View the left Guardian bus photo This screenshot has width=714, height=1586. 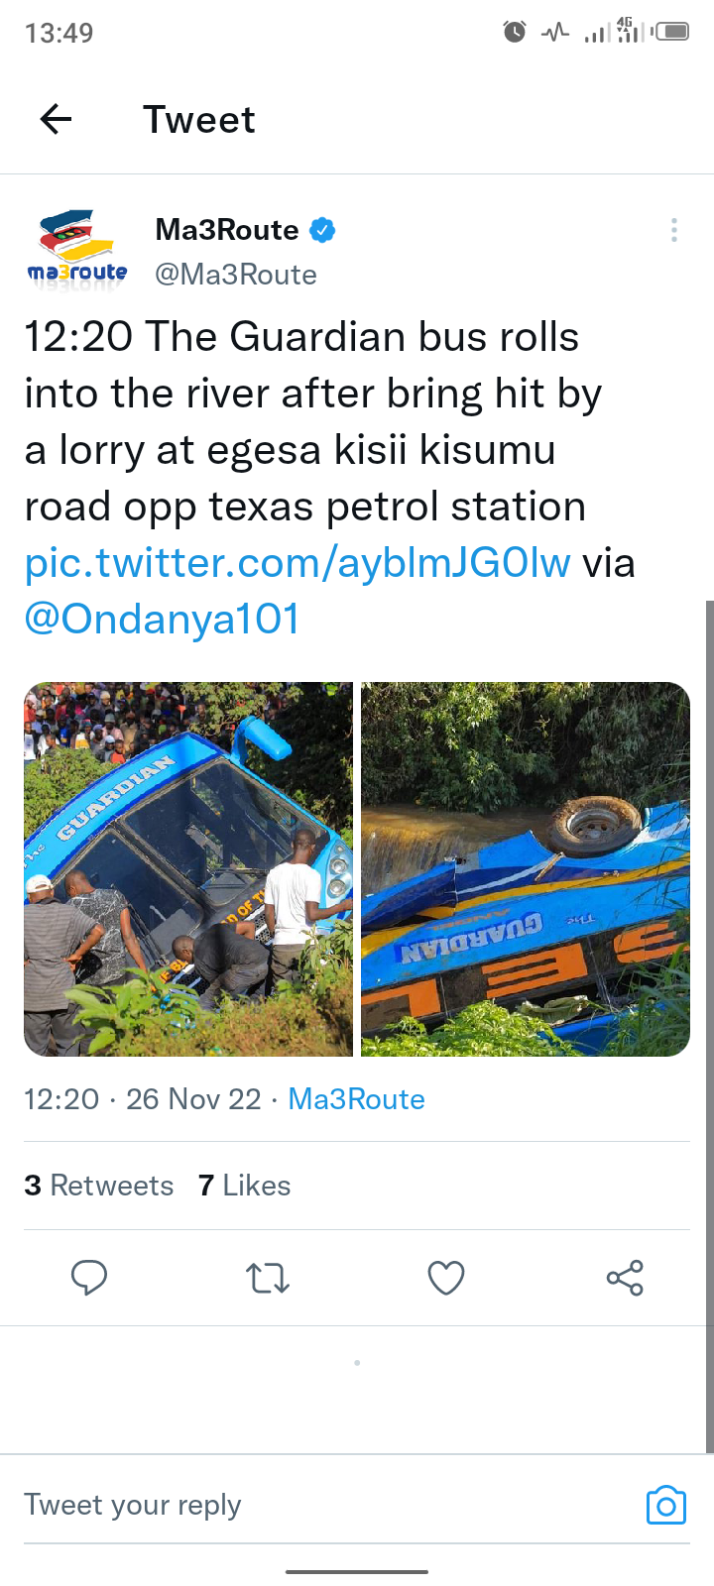point(188,869)
